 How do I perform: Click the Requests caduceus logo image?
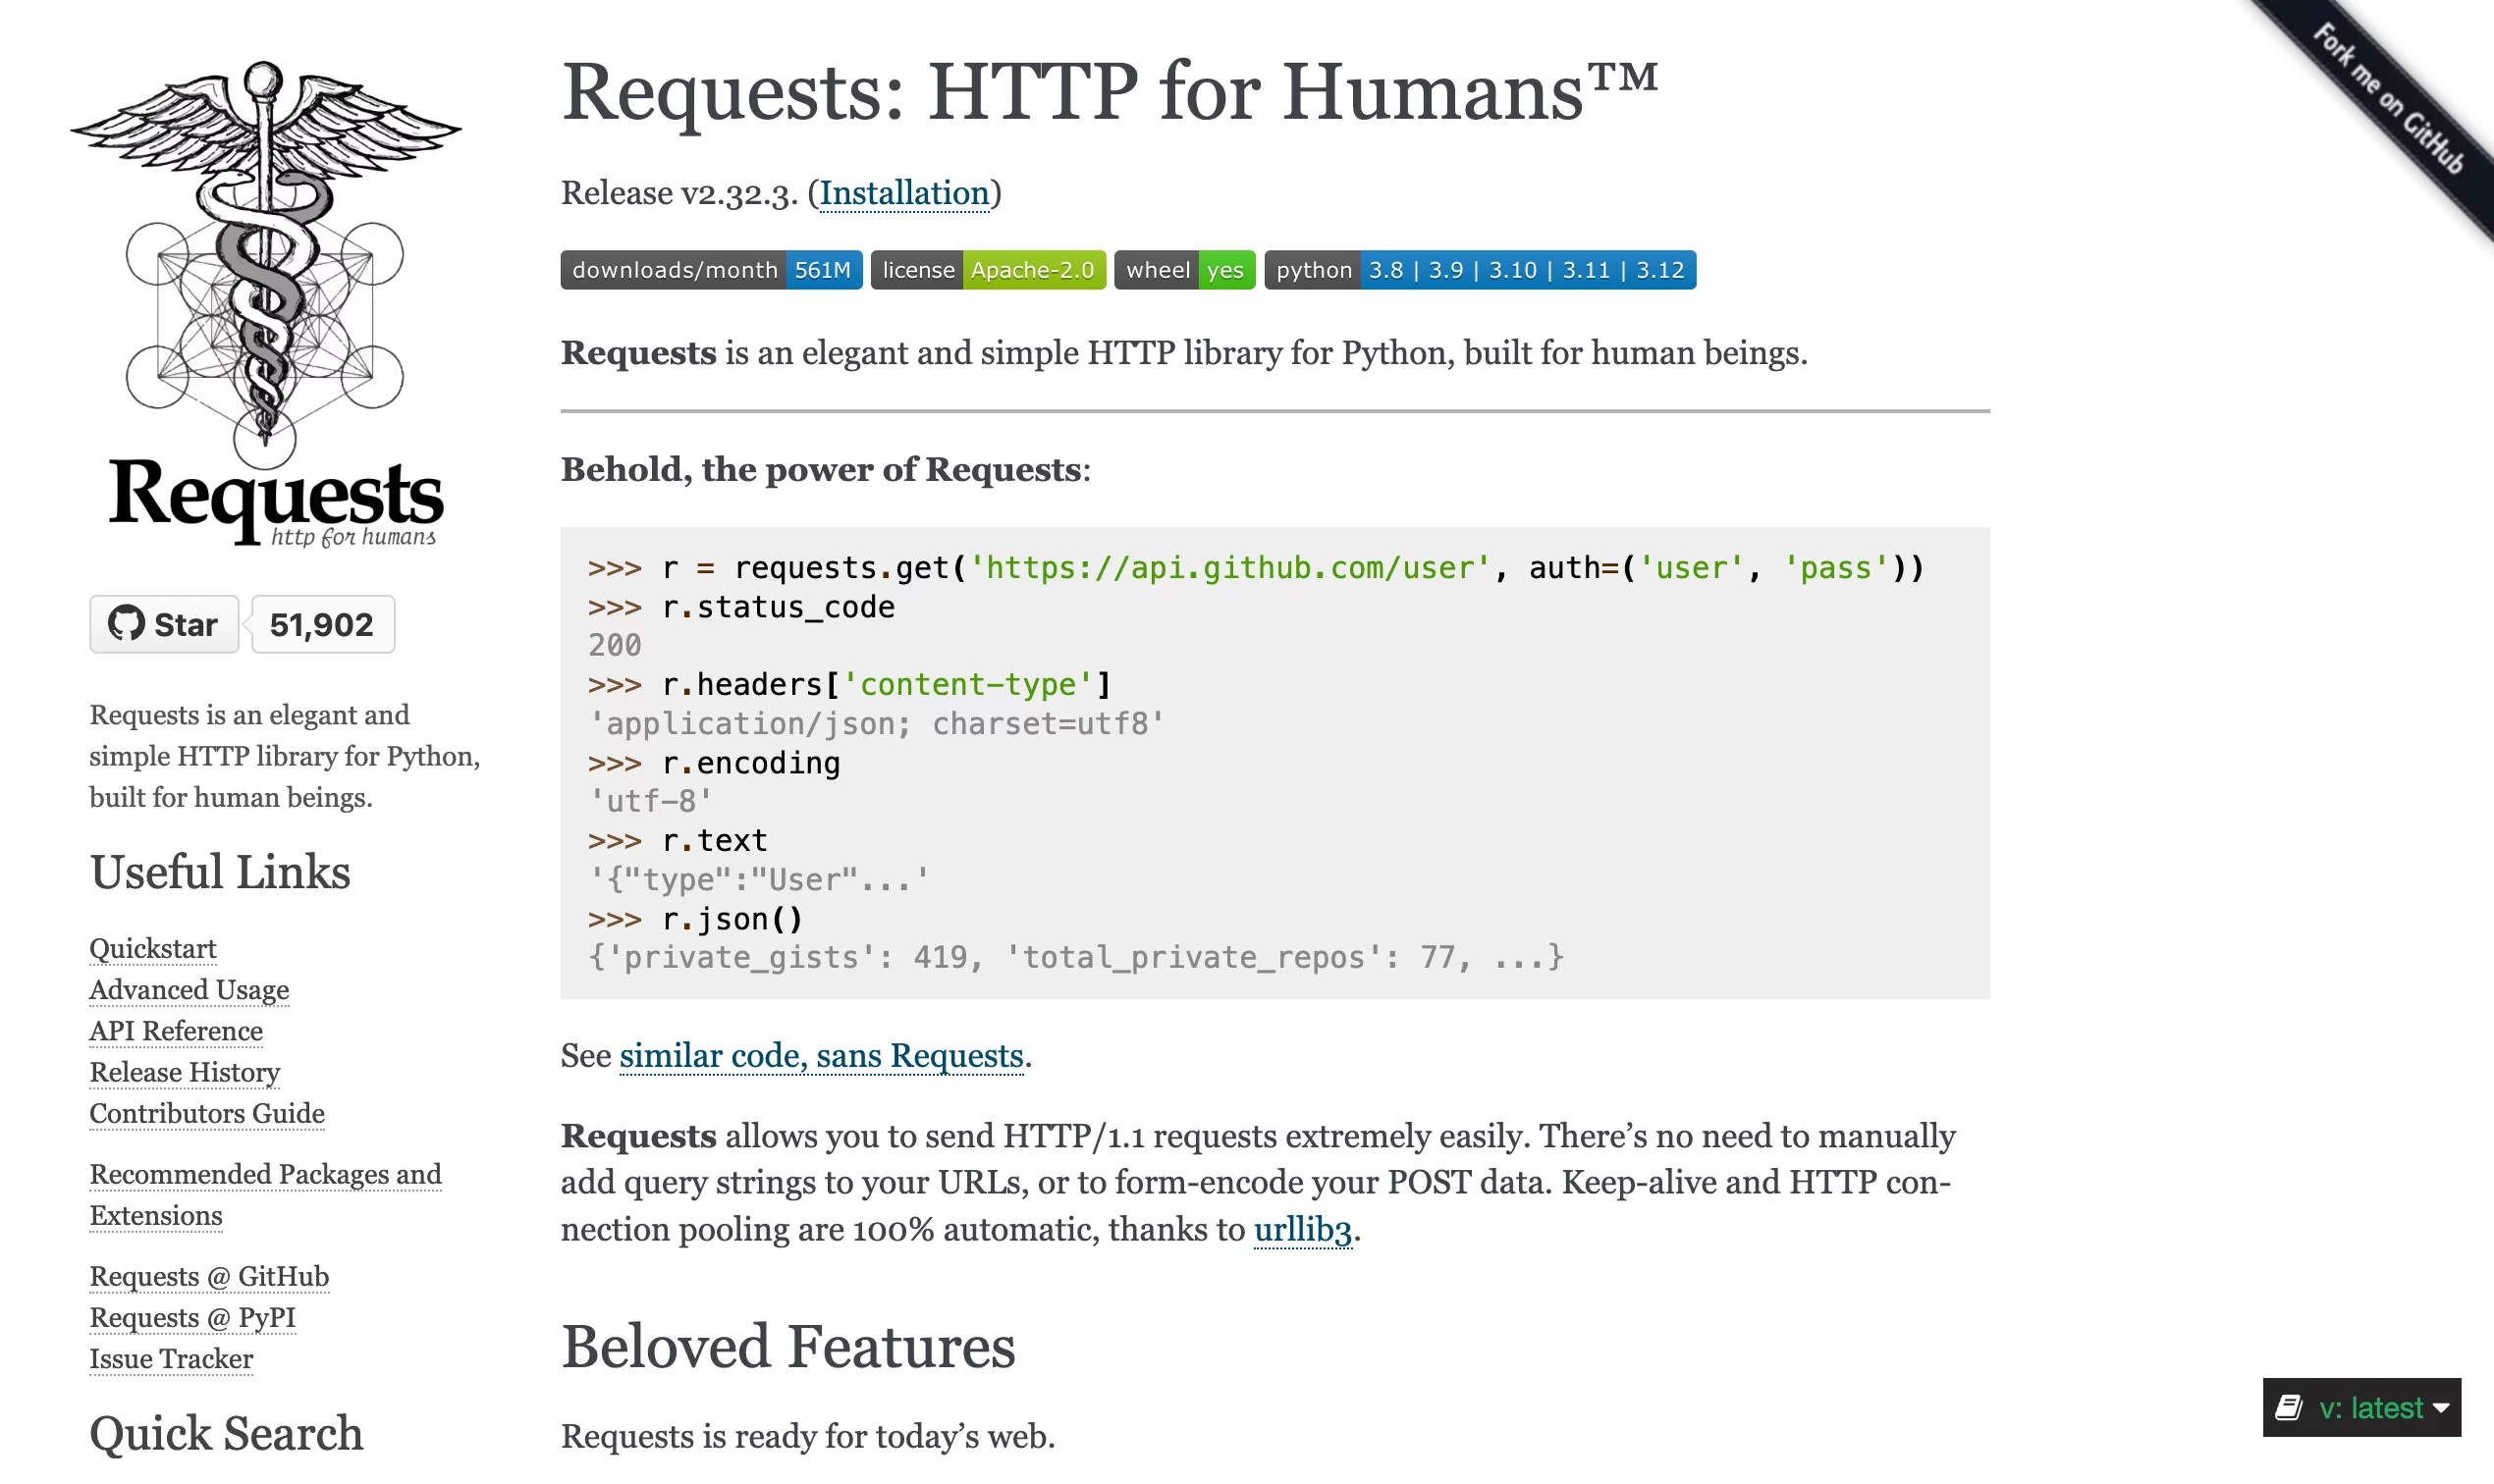pos(265,300)
